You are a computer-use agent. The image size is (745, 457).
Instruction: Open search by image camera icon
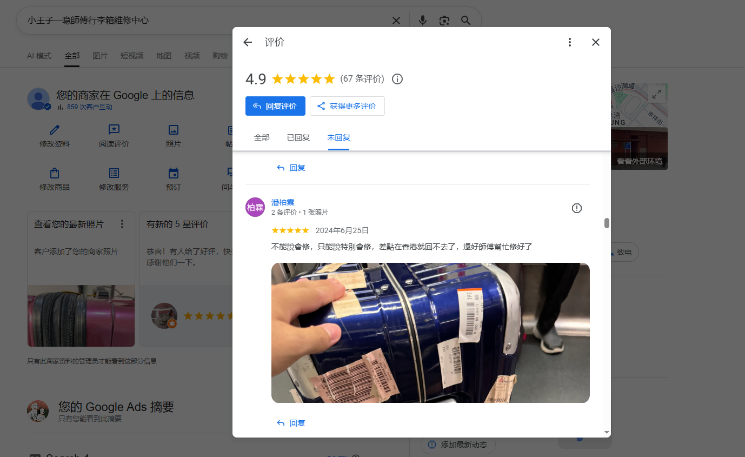click(x=444, y=21)
